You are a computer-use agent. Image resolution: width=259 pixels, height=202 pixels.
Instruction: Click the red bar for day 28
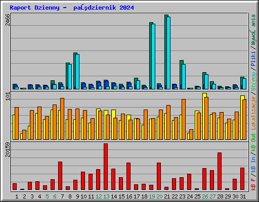pyautogui.click(x=220, y=171)
